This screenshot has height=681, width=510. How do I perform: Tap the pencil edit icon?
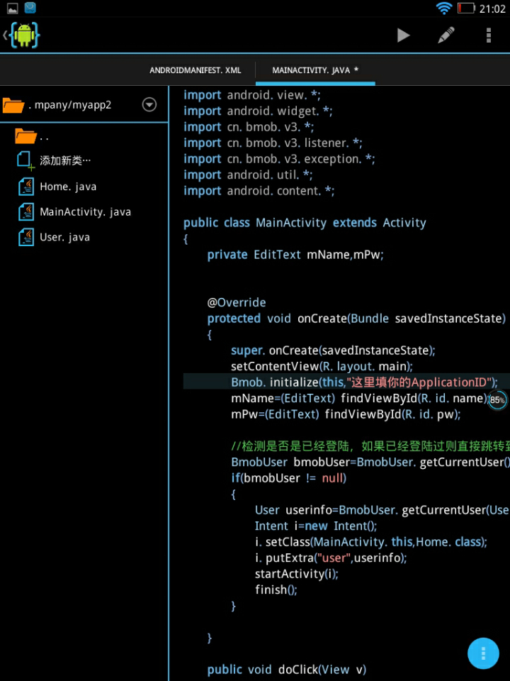click(446, 35)
